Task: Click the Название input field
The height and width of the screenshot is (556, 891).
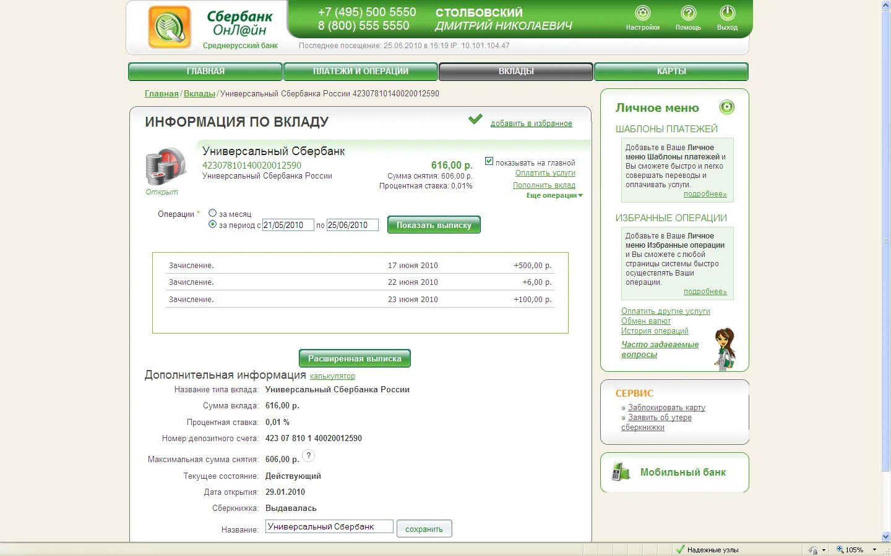Action: pyautogui.click(x=329, y=526)
